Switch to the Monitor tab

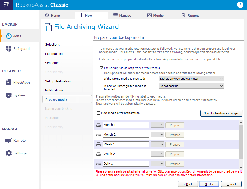(x=156, y=16)
